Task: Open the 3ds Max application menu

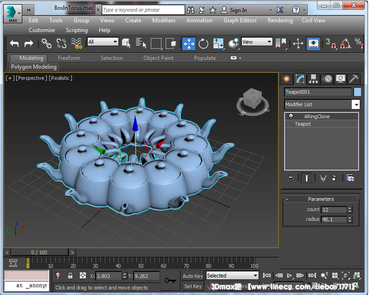Action: pos(13,14)
